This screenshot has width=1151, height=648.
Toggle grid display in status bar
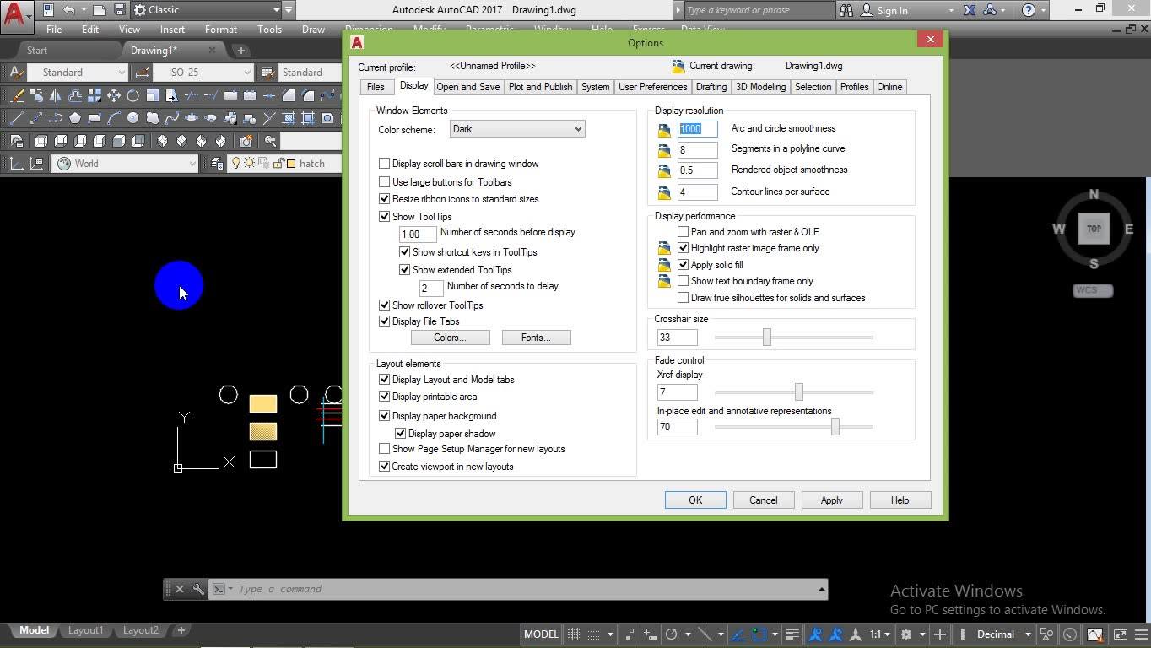[x=574, y=634]
